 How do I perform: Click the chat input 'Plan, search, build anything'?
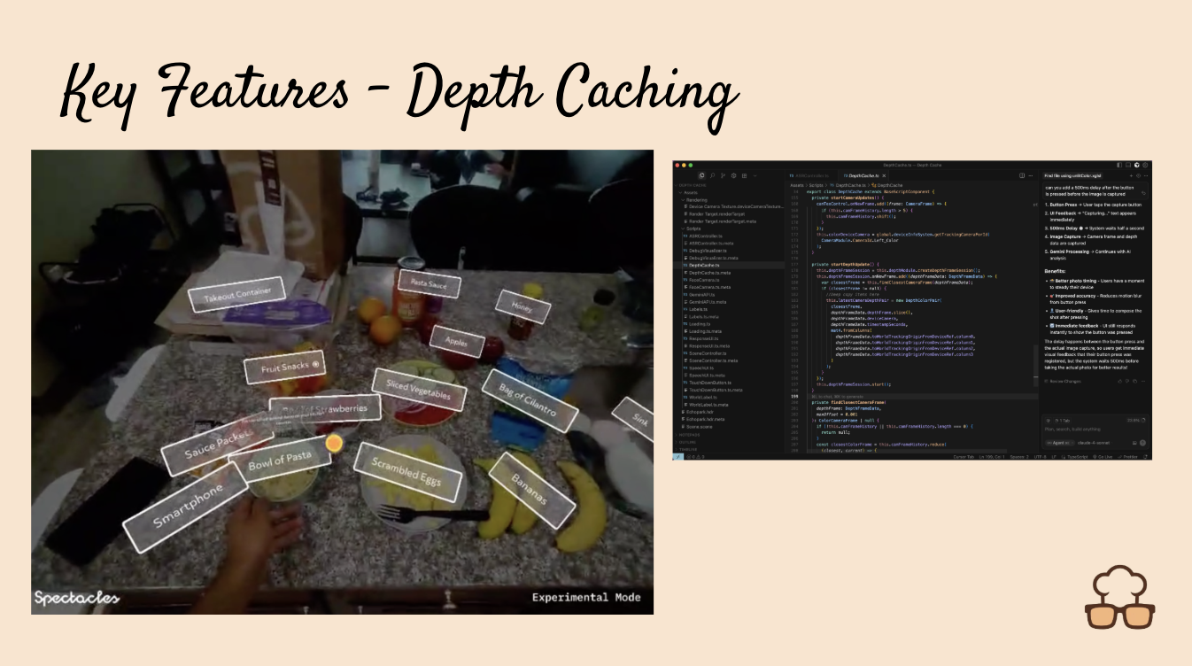coord(1072,430)
